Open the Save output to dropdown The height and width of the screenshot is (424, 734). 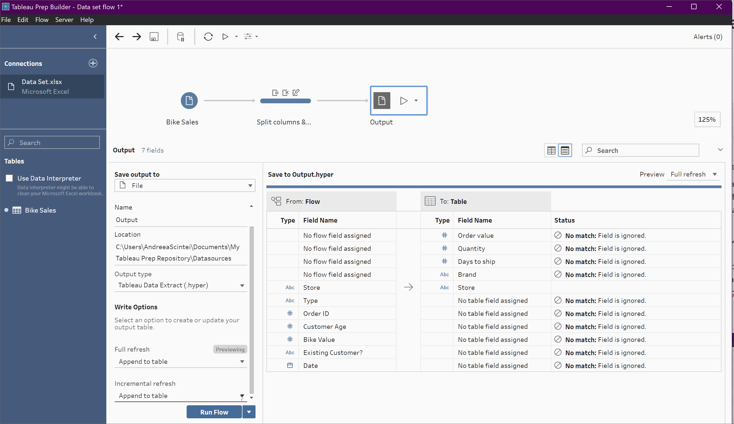[185, 185]
